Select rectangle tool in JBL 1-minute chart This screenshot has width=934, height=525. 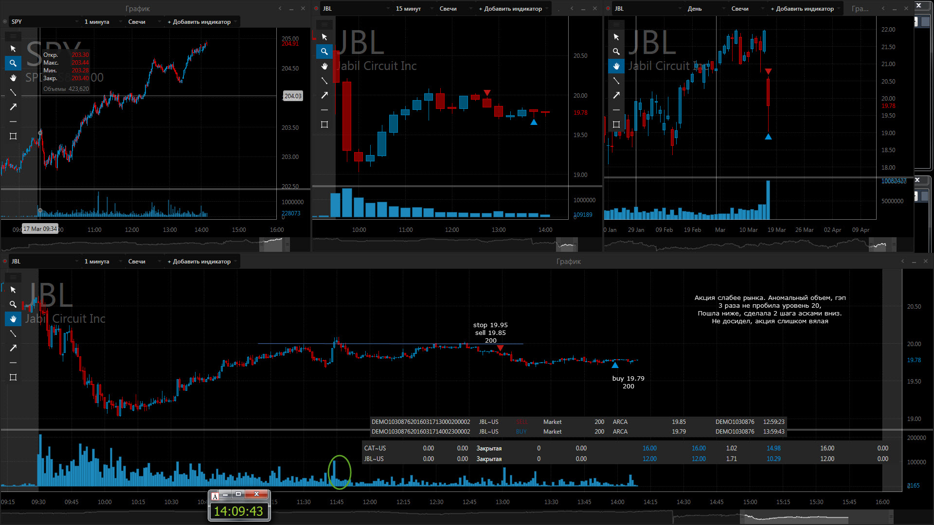point(13,377)
